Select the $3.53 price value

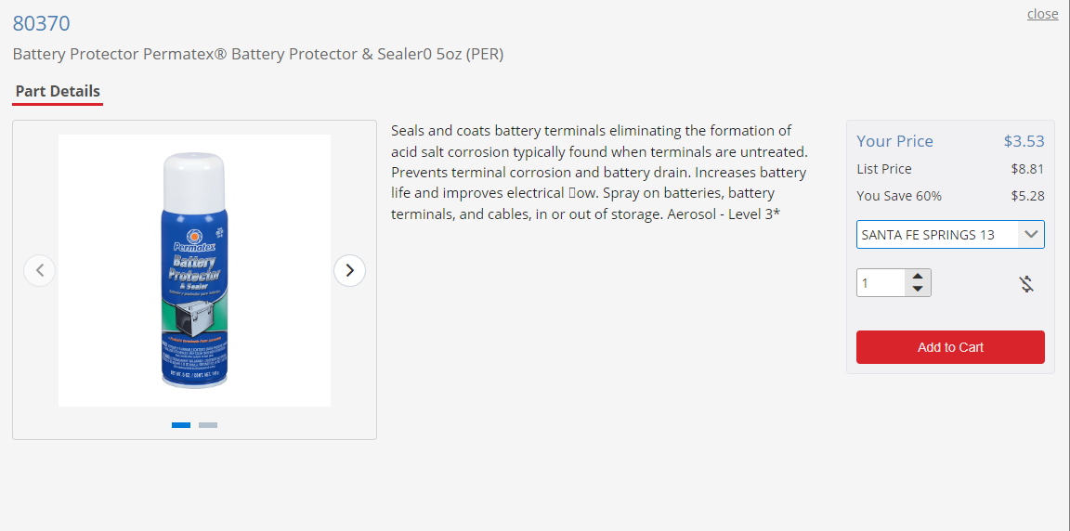click(x=1024, y=141)
